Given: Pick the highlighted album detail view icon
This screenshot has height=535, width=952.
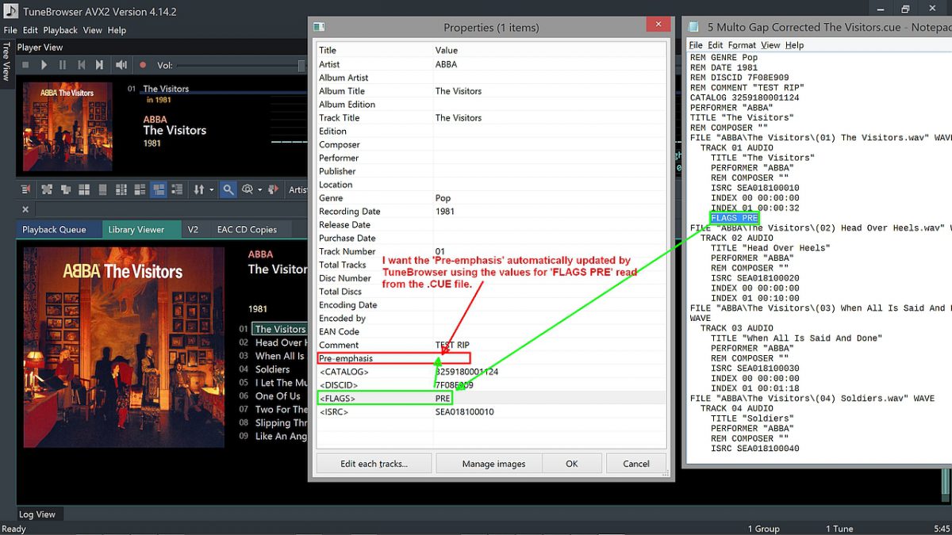Looking at the screenshot, I should pyautogui.click(x=159, y=189).
